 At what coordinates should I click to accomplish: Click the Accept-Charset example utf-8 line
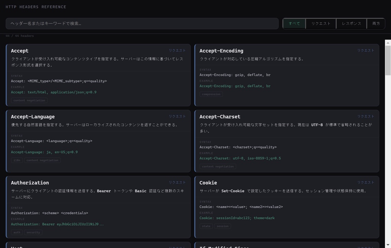240,158
